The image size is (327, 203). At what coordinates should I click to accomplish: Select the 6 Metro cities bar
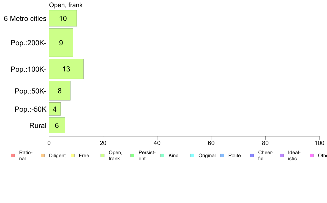click(63, 18)
